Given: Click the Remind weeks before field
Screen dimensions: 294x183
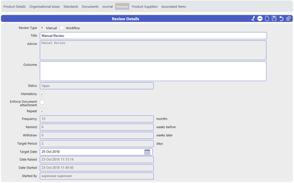Looking at the screenshot, I should pos(97,127).
